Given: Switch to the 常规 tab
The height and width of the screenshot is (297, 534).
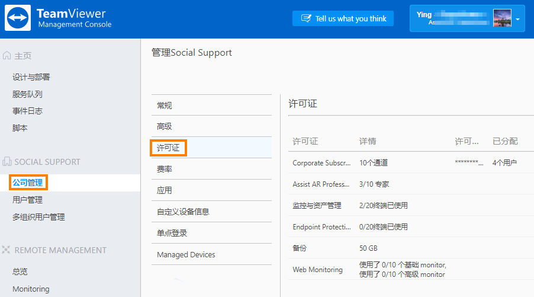Looking at the screenshot, I should pyautogui.click(x=211, y=106).
